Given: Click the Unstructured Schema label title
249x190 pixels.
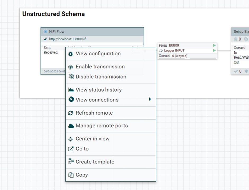Looking at the screenshot, I should (x=54, y=14).
